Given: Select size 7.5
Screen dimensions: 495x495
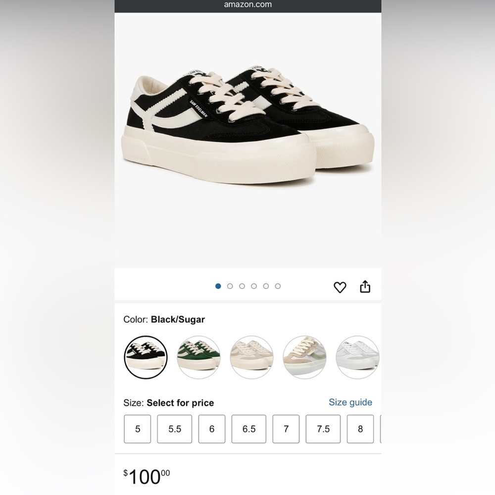Looking at the screenshot, I should (323, 429).
